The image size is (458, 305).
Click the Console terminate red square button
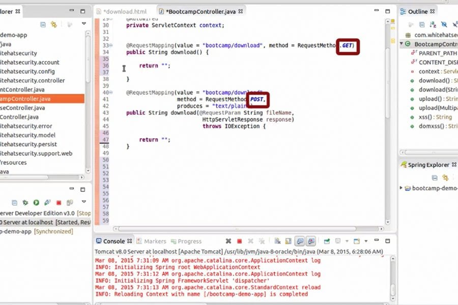click(239, 241)
